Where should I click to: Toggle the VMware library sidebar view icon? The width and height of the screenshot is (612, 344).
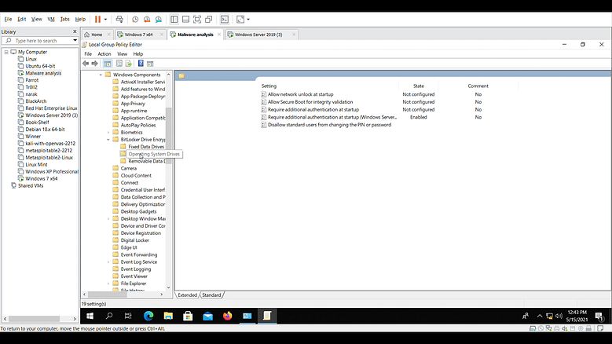(x=174, y=19)
